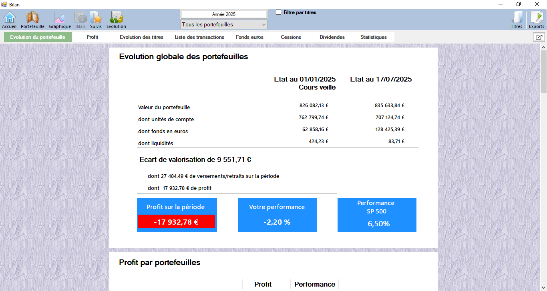
Task: Open the Fonds euros tab
Action: [249, 37]
